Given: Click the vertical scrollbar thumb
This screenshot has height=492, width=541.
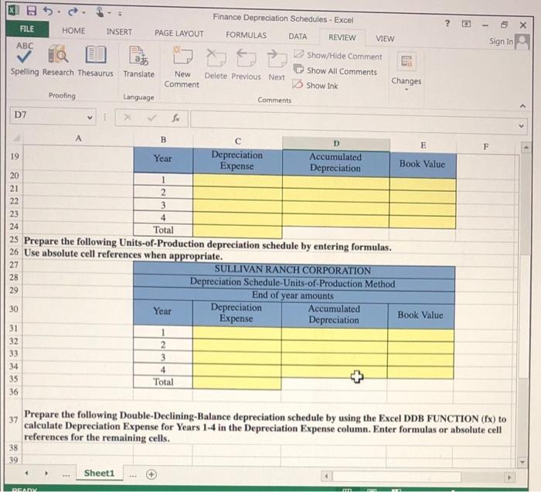Looking at the screenshot, I should click(x=525, y=203).
